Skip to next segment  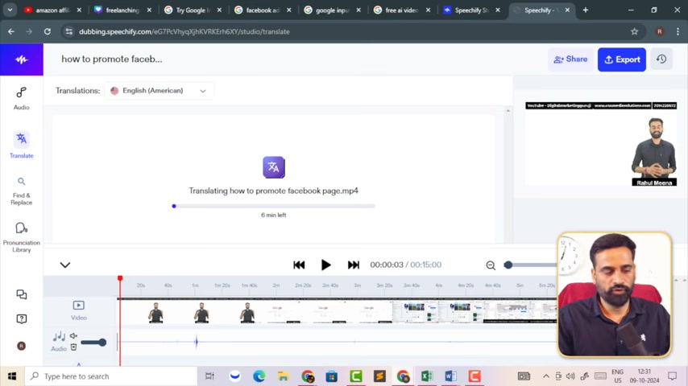[353, 265]
